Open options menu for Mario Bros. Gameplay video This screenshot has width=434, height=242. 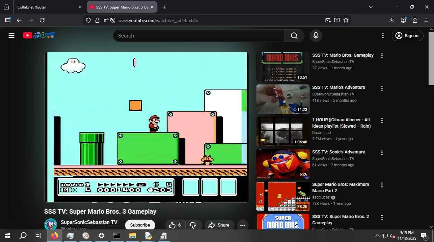(x=382, y=56)
